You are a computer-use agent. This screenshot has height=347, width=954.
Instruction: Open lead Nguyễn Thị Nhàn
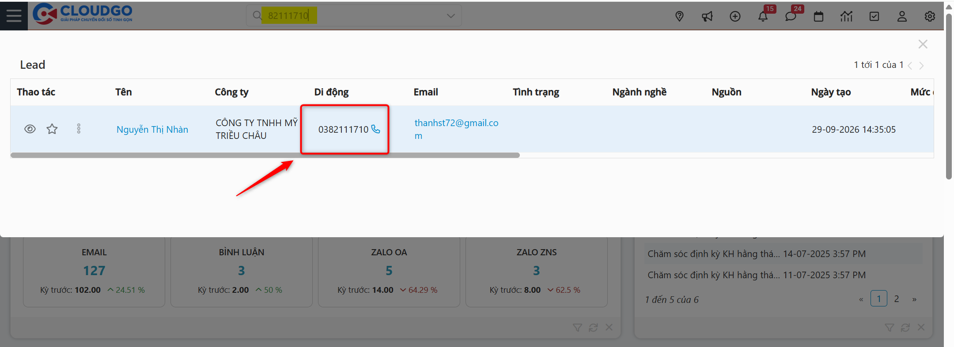[152, 129]
